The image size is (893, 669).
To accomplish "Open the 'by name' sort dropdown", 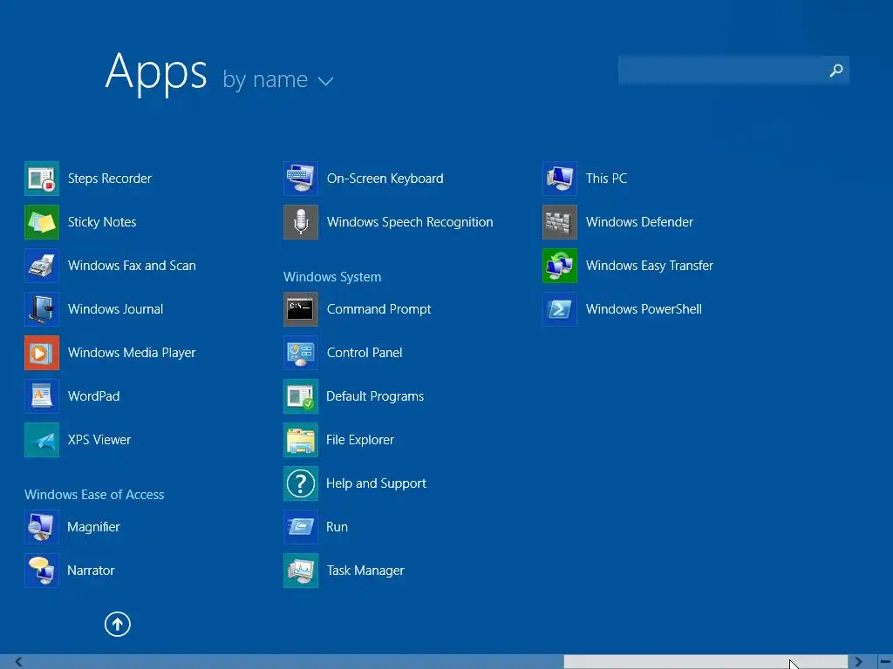I will coord(278,79).
